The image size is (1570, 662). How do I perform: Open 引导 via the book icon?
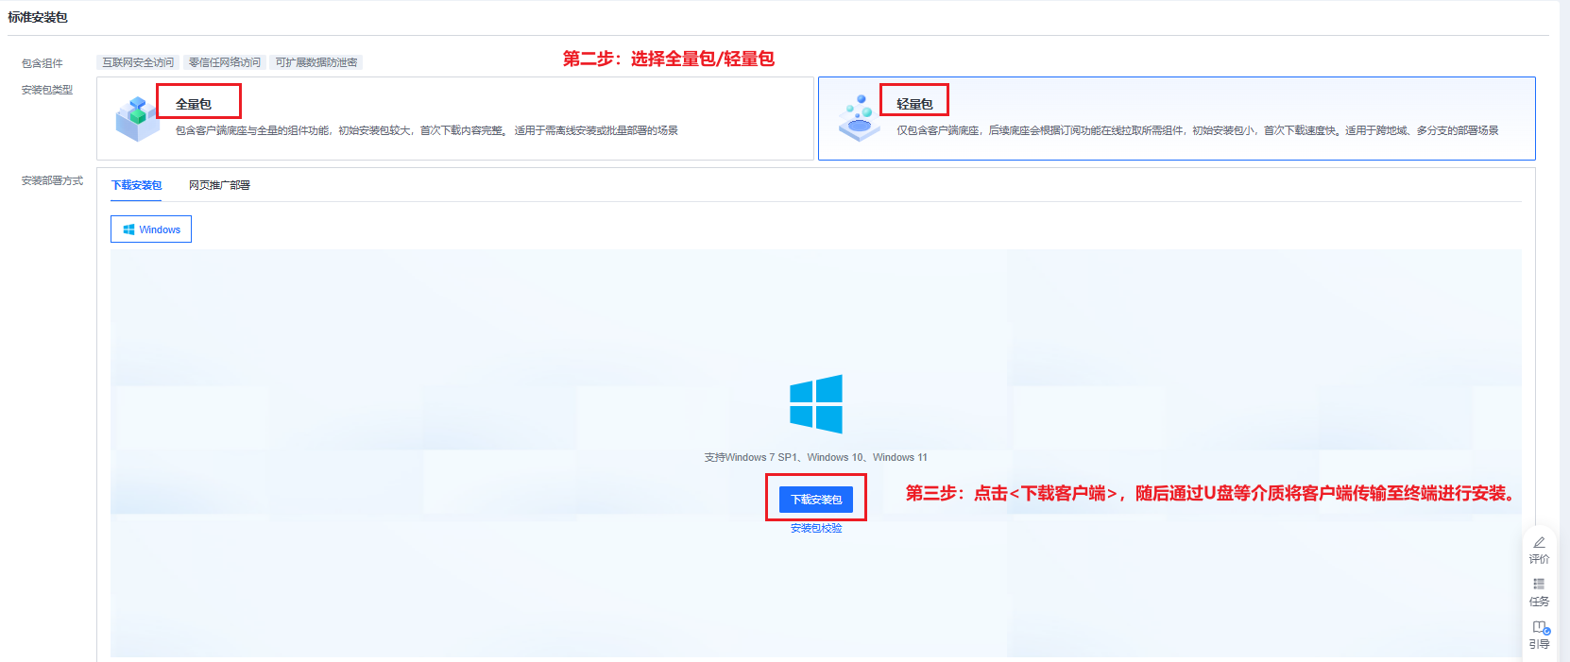click(1540, 627)
